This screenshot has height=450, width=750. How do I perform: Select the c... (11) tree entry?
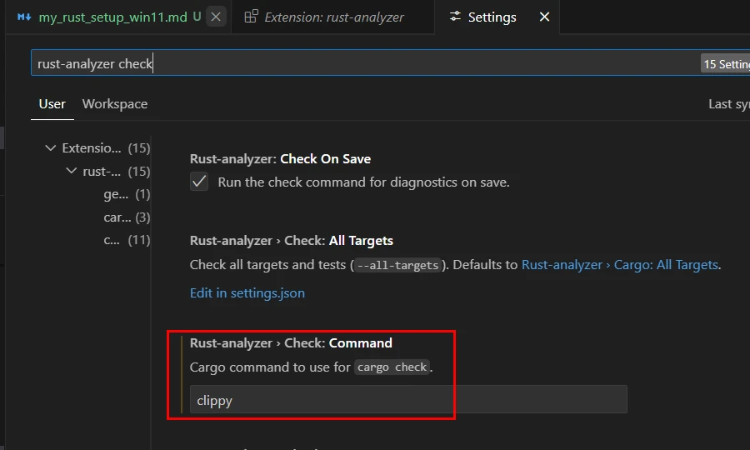pos(127,240)
